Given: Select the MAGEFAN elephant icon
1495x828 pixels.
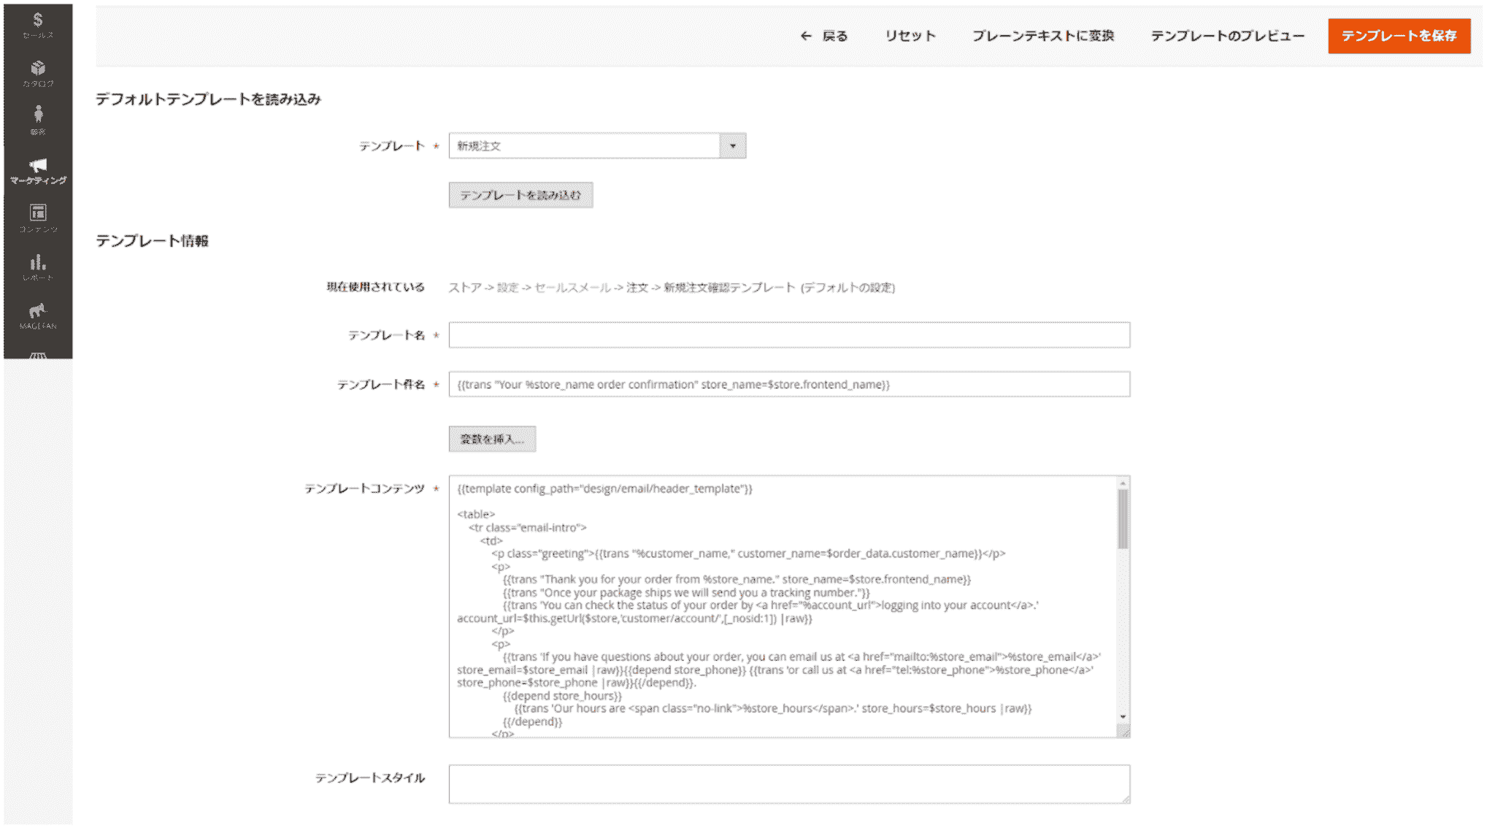Looking at the screenshot, I should [39, 313].
